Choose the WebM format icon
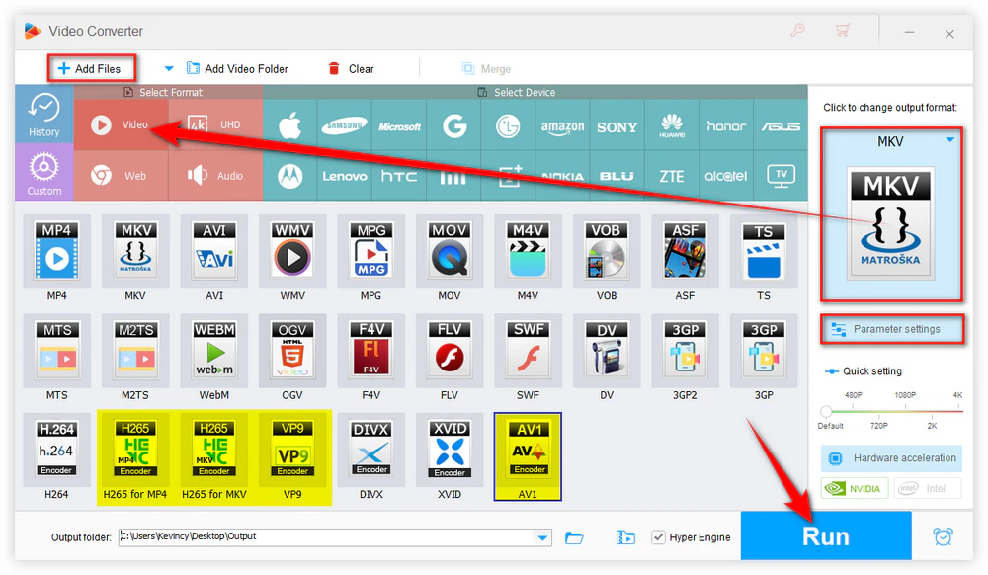 pyautogui.click(x=214, y=351)
